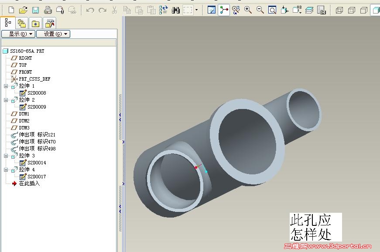This screenshot has height=252, width=380.
Task: Refit the model to the window
Action: click(272, 10)
